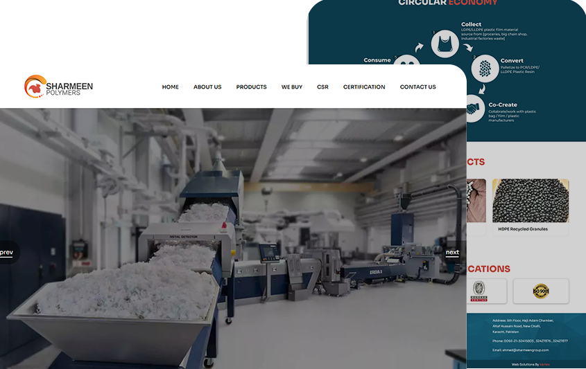Open the HDPE Recycled Granules product image
This screenshot has width=586, height=369.
click(531, 200)
